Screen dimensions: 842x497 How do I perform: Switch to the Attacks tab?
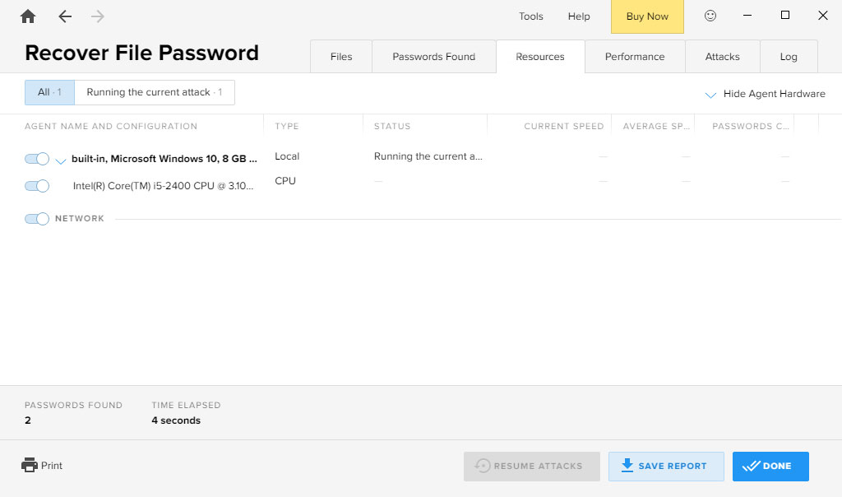pos(722,57)
